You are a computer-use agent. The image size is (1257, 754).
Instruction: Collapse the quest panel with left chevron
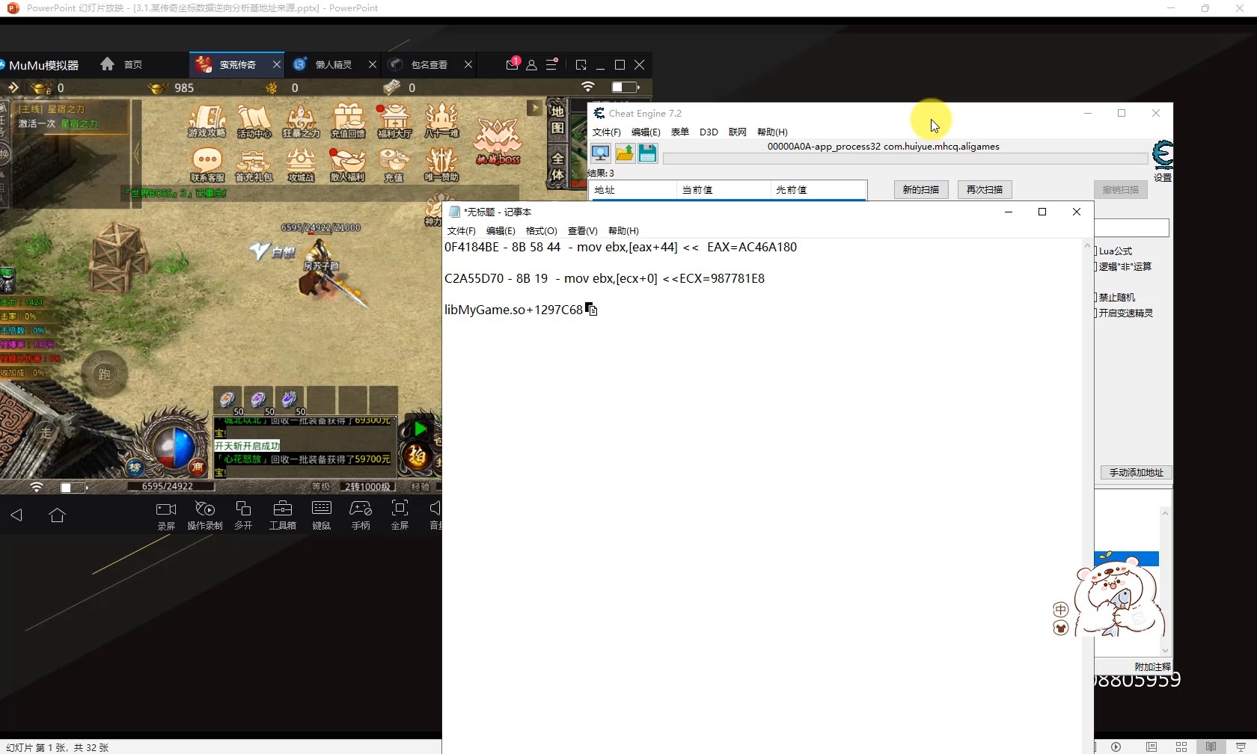[x=137, y=153]
